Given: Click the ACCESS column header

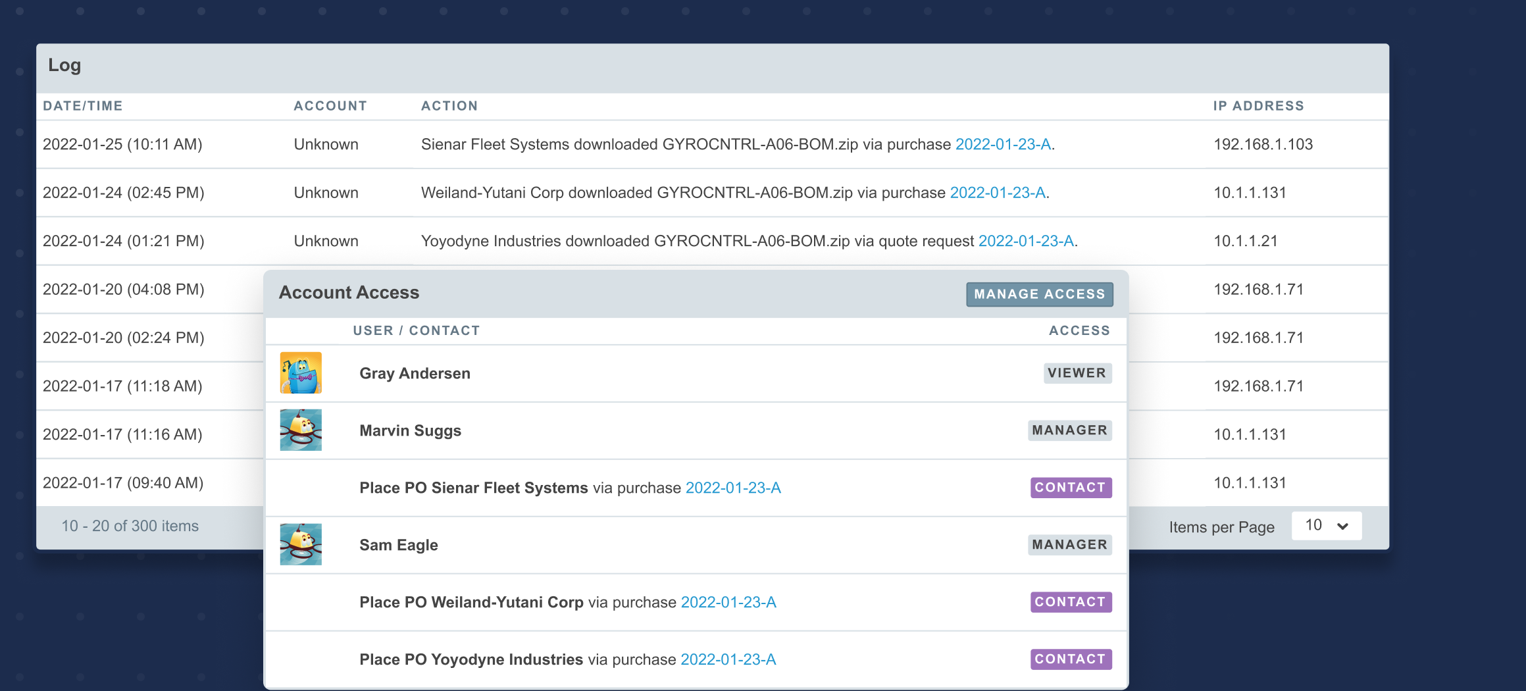Looking at the screenshot, I should pyautogui.click(x=1079, y=330).
